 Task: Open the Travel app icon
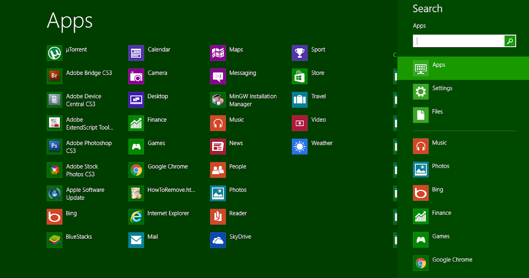(x=300, y=100)
